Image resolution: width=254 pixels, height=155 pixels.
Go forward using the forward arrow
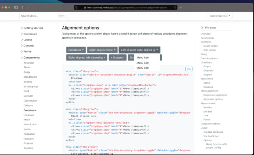click(x=28, y=7)
